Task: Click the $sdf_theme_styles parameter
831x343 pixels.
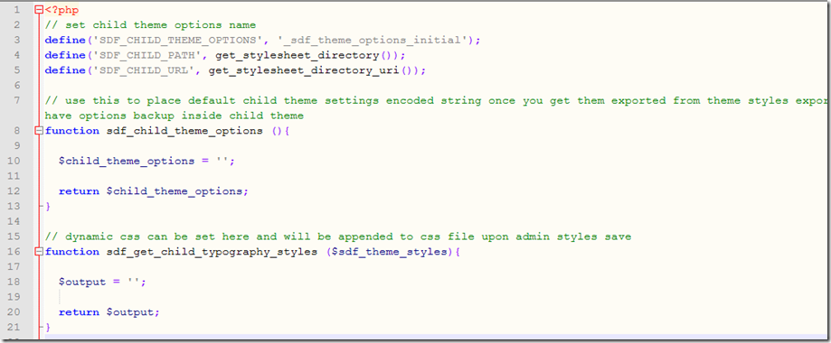Action: click(390, 252)
